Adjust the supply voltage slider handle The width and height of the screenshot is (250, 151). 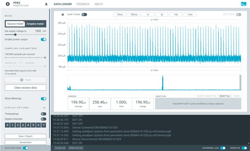[x=15, y=35]
